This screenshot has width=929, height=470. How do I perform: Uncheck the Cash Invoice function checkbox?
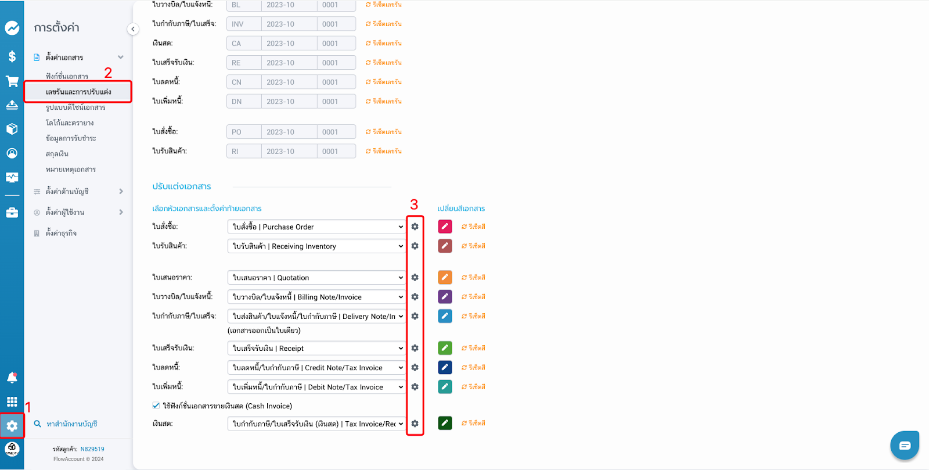click(156, 406)
